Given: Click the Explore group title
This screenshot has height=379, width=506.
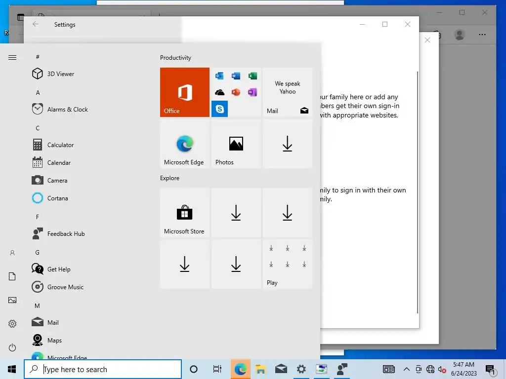Looking at the screenshot, I should pyautogui.click(x=170, y=178).
